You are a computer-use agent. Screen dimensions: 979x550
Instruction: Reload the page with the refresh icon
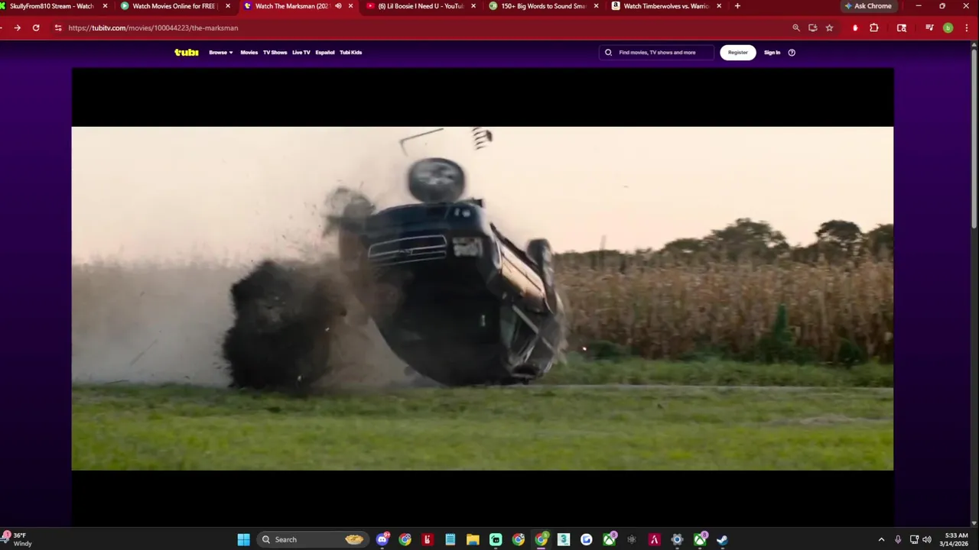(36, 27)
